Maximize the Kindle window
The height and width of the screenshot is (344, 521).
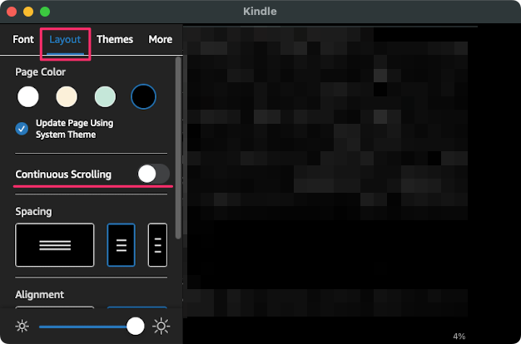click(x=45, y=12)
